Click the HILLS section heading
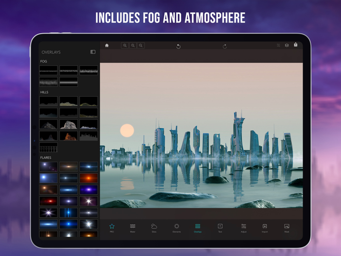341x256 pixels. click(x=44, y=92)
